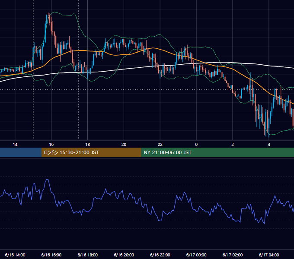Click the 0 hour label on price axis
The width and height of the screenshot is (294, 259).
click(196, 145)
